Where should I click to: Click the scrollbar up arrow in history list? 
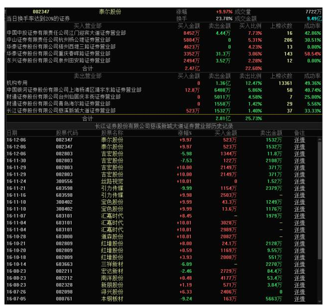tap(320, 140)
